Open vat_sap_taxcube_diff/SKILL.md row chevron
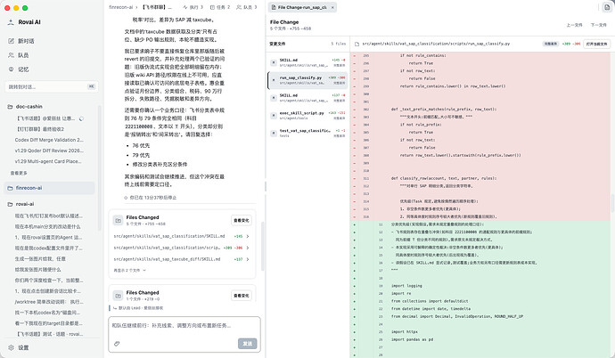This screenshot has width=615, height=358. pyautogui.click(x=248, y=259)
